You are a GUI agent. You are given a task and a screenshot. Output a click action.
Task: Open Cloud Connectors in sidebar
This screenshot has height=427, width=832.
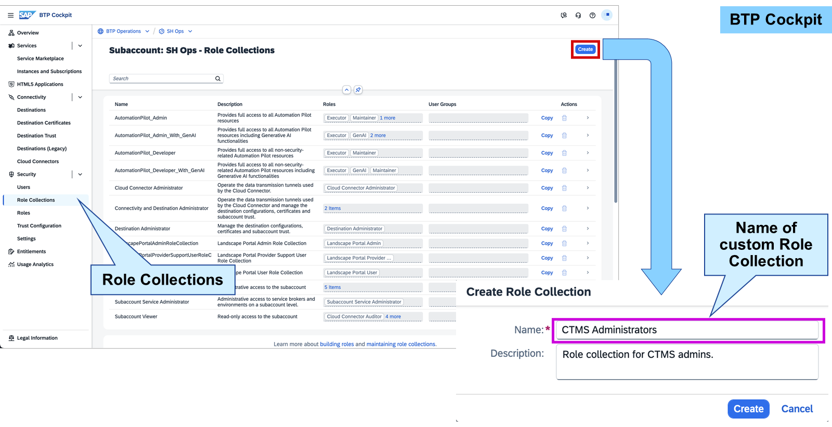(x=38, y=162)
